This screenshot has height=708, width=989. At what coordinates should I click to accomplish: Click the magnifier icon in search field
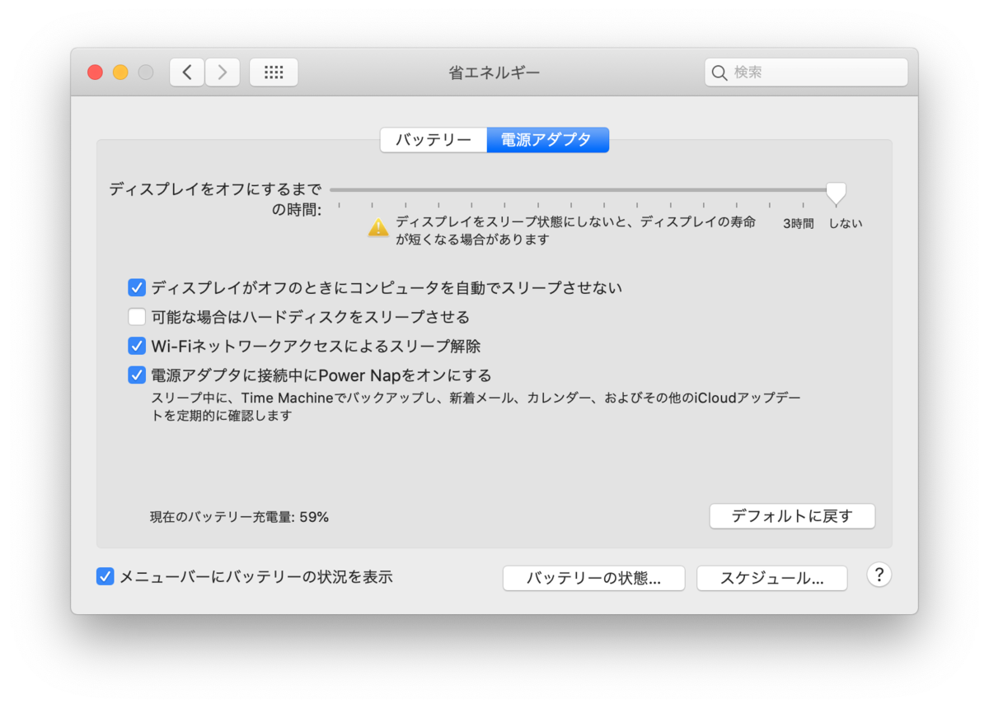point(719,72)
